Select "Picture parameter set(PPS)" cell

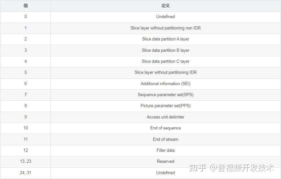165,106
